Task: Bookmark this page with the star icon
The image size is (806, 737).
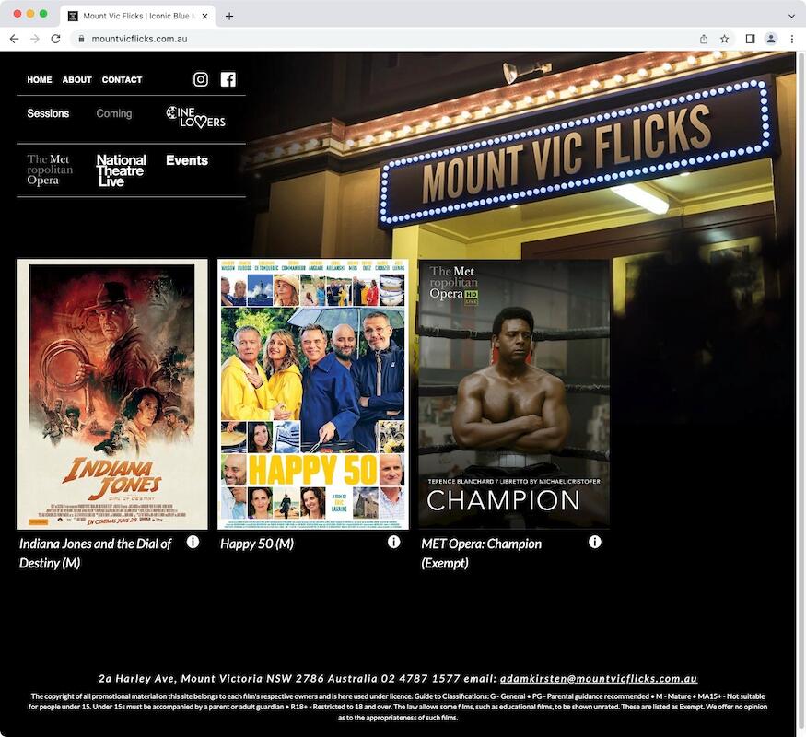Action: pyautogui.click(x=724, y=39)
